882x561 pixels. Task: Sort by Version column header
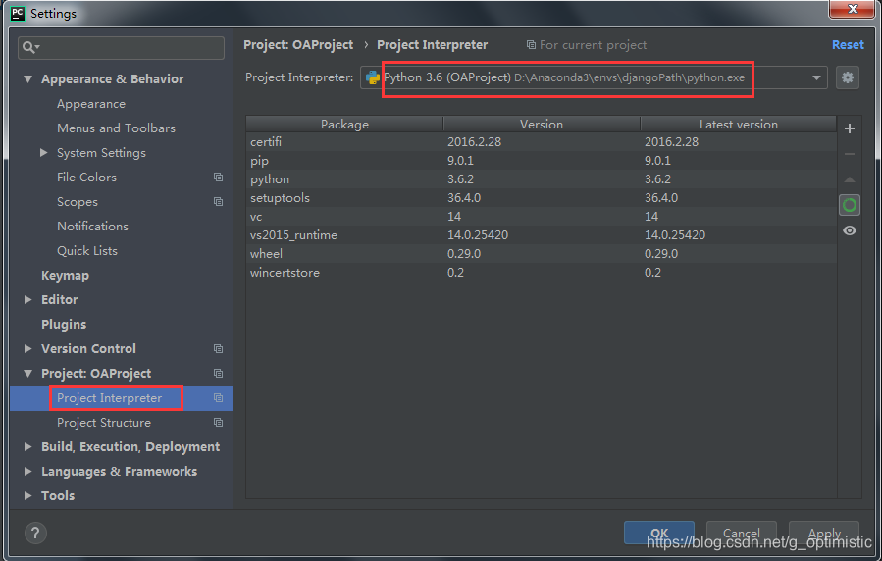(x=542, y=125)
